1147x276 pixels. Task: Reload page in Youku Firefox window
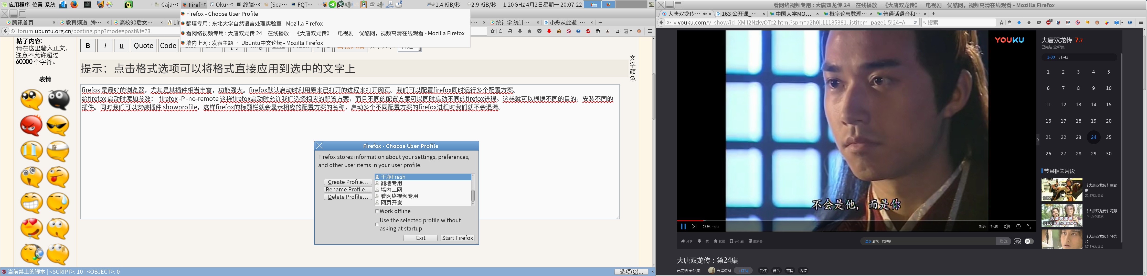(x=915, y=23)
